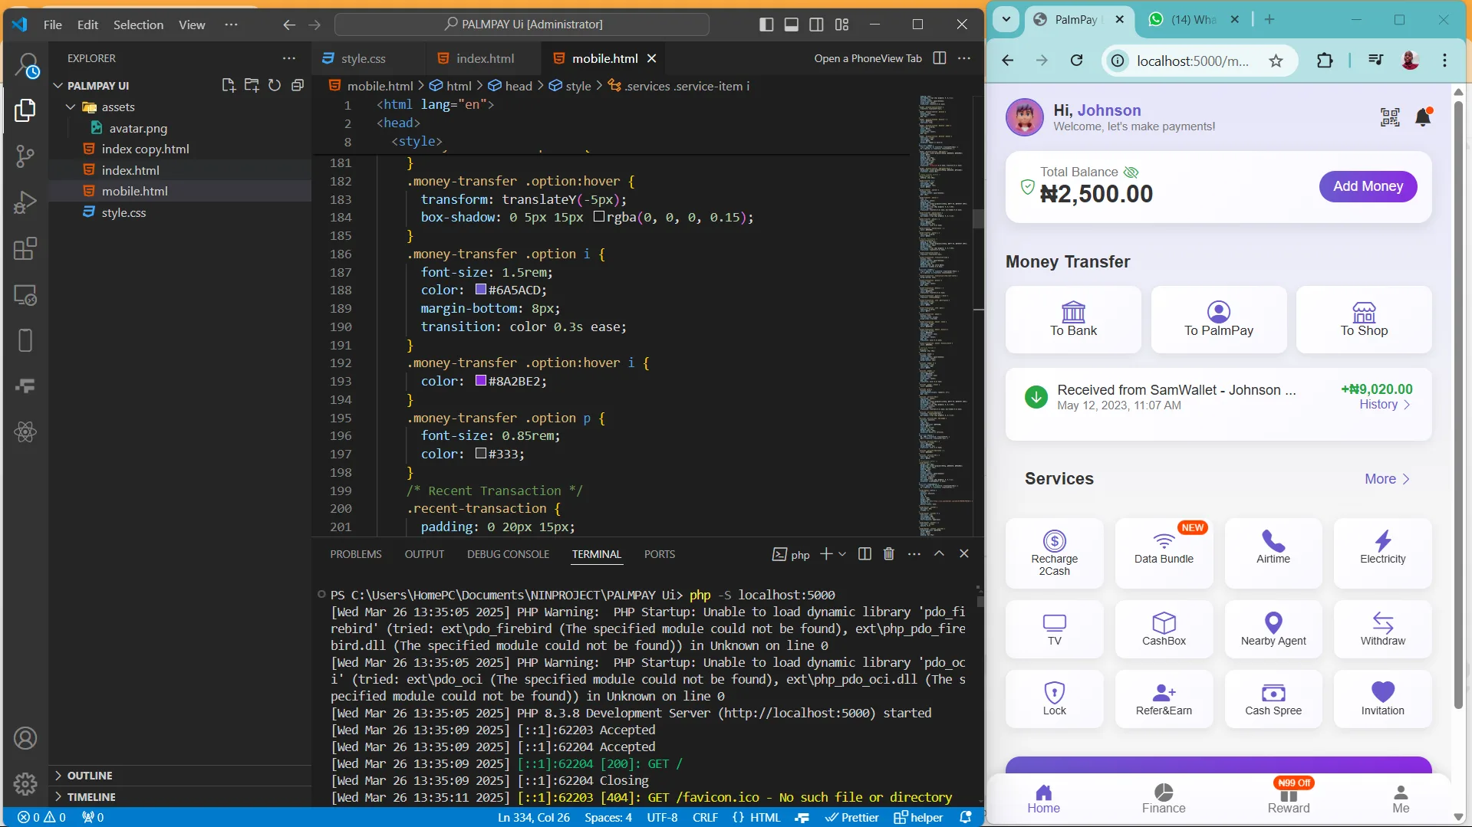Click the #8A2BE2 color swatch on line 193
1472x827 pixels.
point(481,380)
